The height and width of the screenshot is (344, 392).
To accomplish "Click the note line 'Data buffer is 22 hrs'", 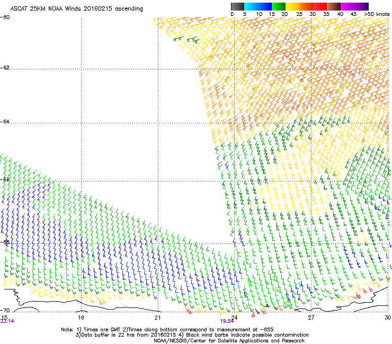I will coord(192,335).
